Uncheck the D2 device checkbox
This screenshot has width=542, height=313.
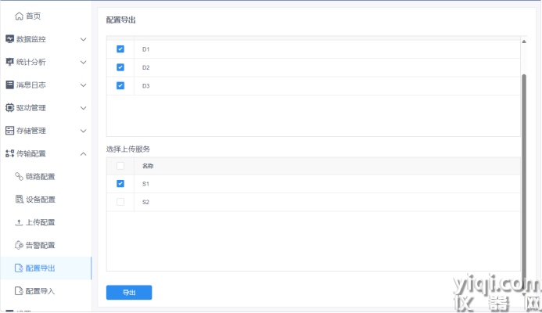coord(120,67)
